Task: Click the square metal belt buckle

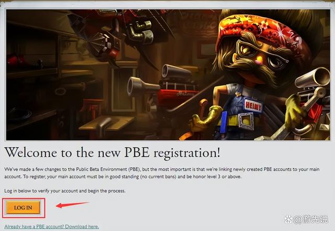Action: pos(246,121)
